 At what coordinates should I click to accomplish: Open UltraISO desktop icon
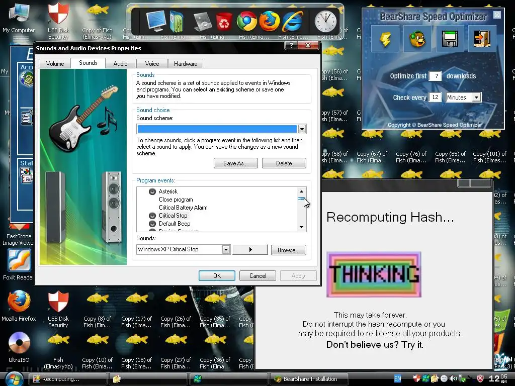pyautogui.click(x=19, y=347)
